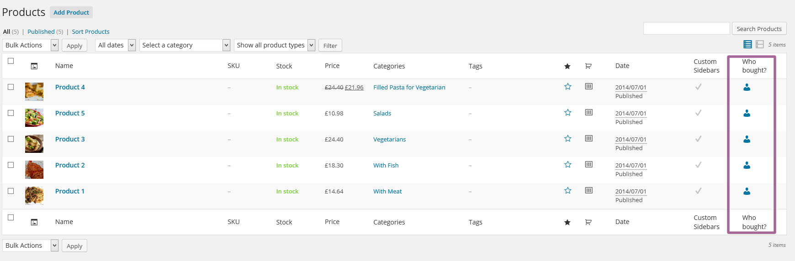Open the Filled Pasta for Vegetarian category
Screen dimensions: 795x261
click(x=409, y=87)
